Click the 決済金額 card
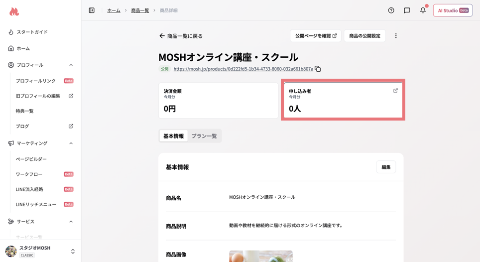 [x=218, y=101]
